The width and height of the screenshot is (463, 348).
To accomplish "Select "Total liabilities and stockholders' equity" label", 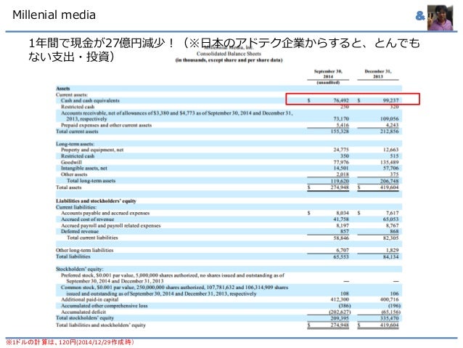I will point(101,325).
